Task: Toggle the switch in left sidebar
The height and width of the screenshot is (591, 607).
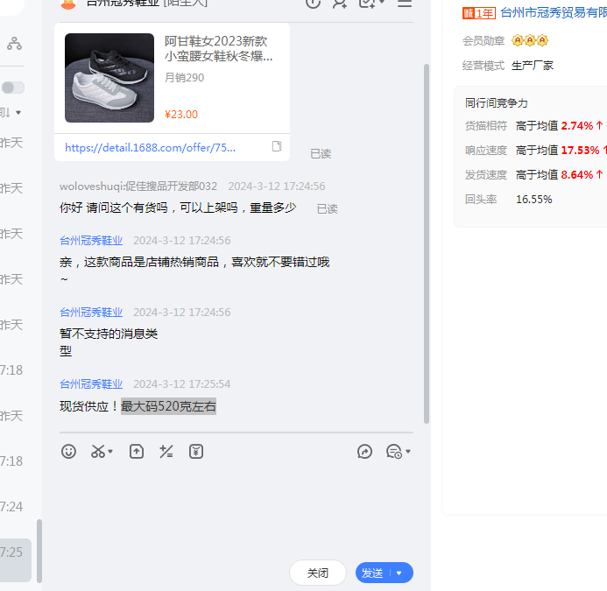Action: click(x=13, y=88)
